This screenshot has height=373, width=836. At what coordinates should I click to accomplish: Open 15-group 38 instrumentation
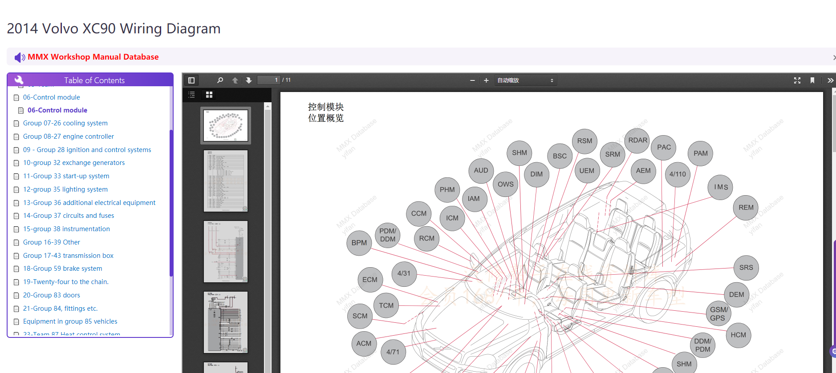[66, 229]
